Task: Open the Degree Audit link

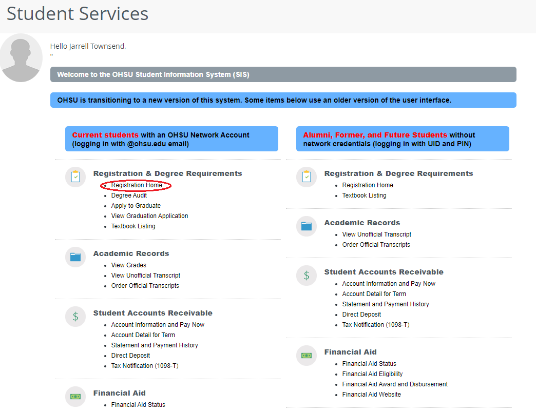Action: point(129,195)
